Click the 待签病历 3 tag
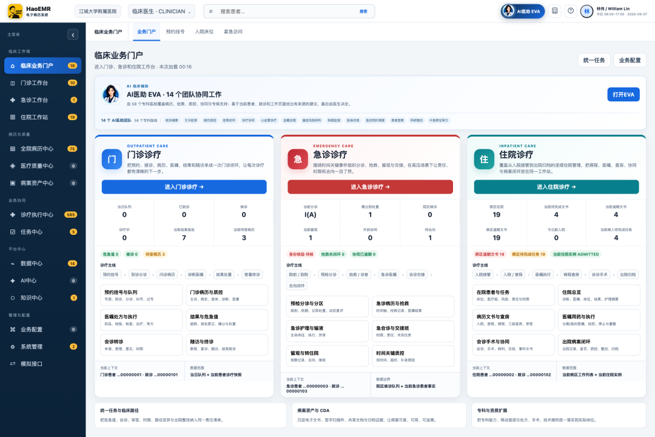This screenshot has height=437, width=655. (155, 254)
